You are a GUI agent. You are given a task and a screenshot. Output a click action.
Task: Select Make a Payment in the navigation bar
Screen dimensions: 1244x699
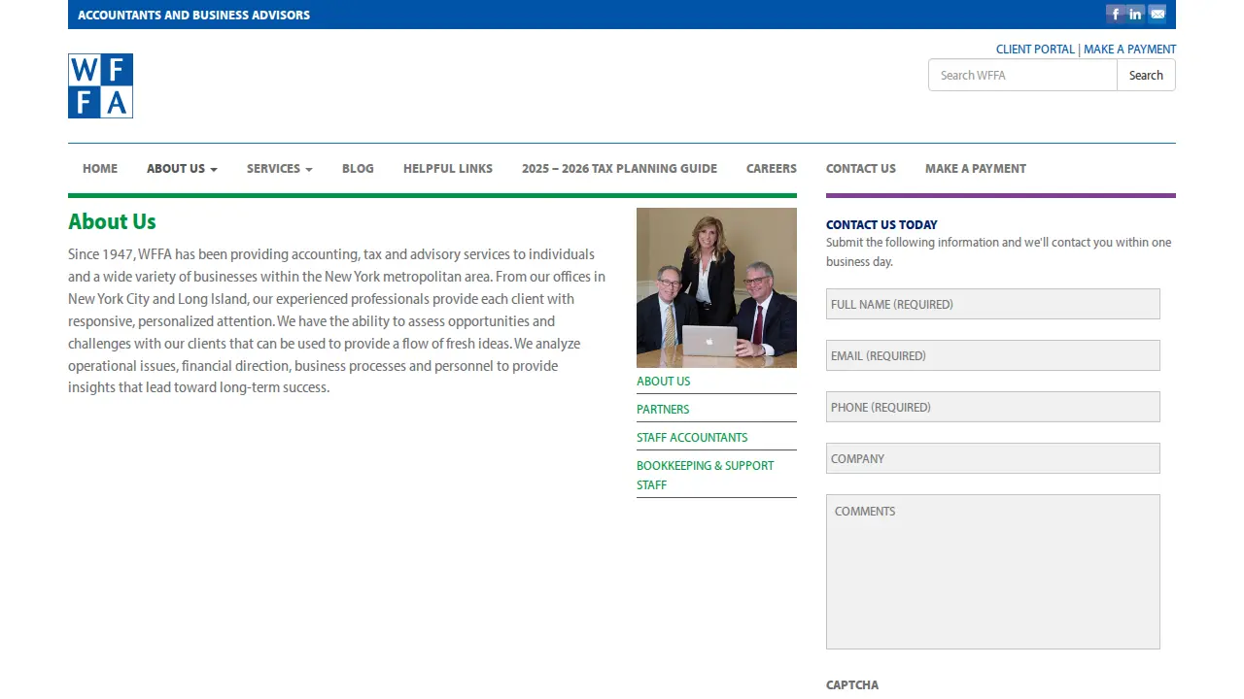pos(976,169)
